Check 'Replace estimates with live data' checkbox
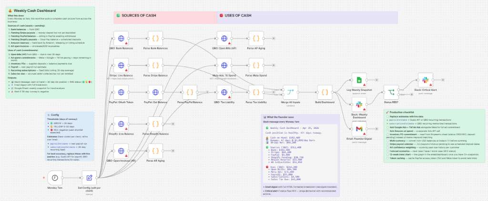This screenshot has height=201, width=488. 387,116
